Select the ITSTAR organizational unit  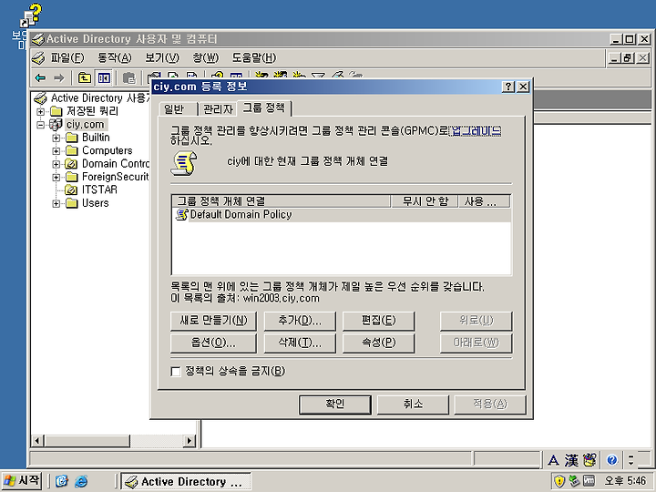[x=99, y=190]
